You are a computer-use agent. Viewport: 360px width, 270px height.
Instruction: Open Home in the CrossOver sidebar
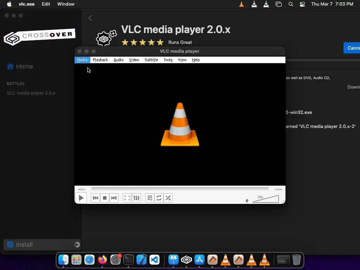[x=20, y=66]
